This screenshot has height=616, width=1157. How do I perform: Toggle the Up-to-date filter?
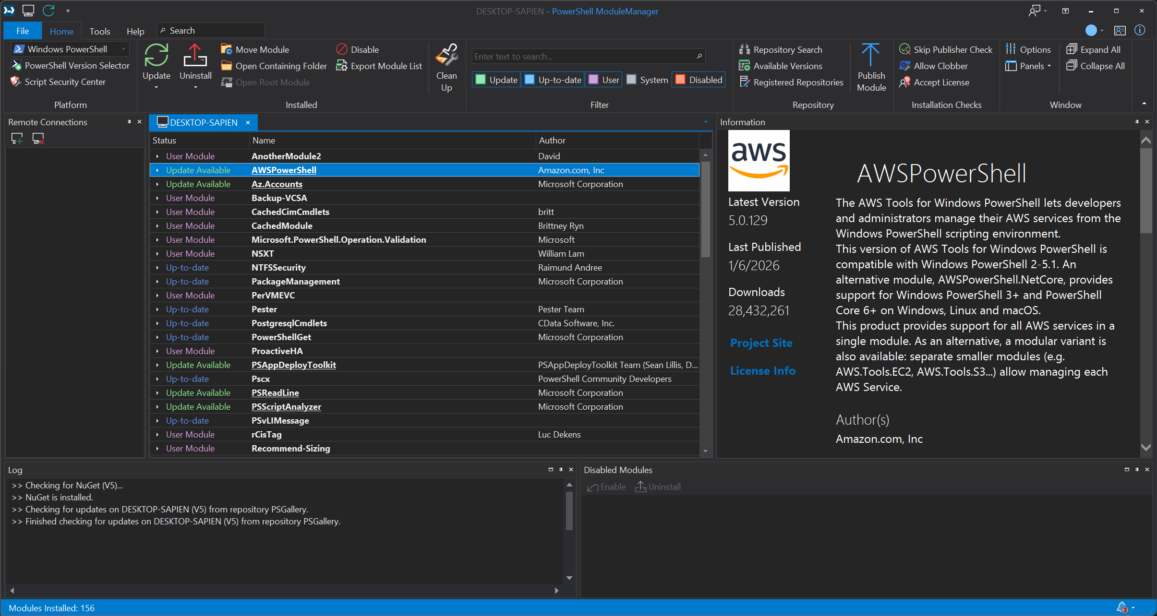pos(553,80)
